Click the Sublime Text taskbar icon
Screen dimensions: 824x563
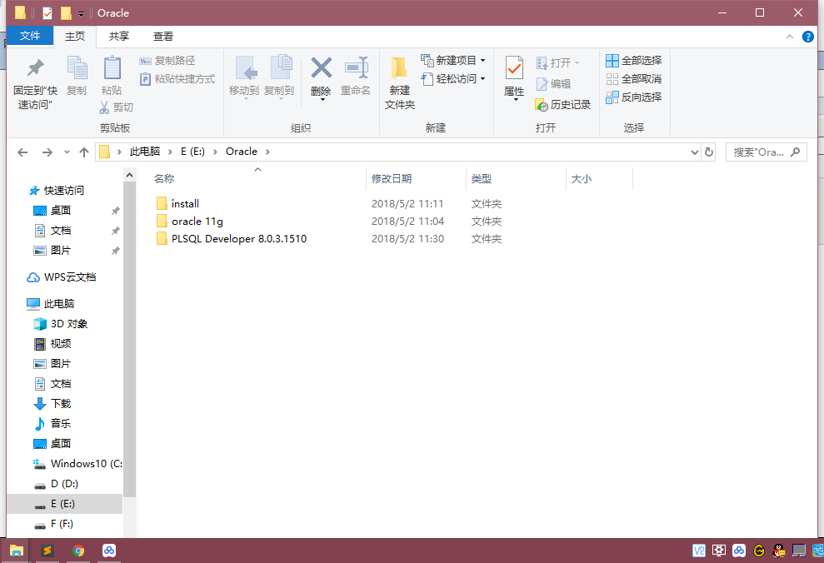(x=47, y=551)
